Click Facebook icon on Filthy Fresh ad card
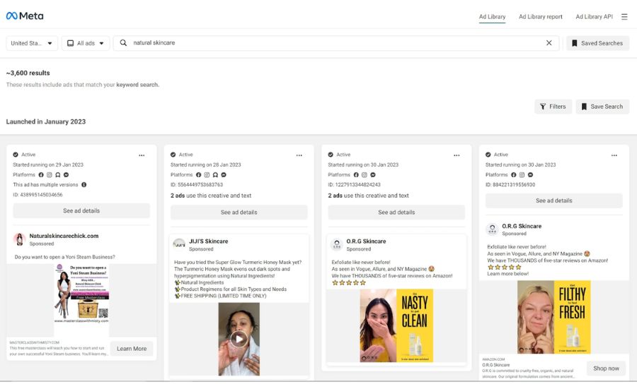 point(514,175)
